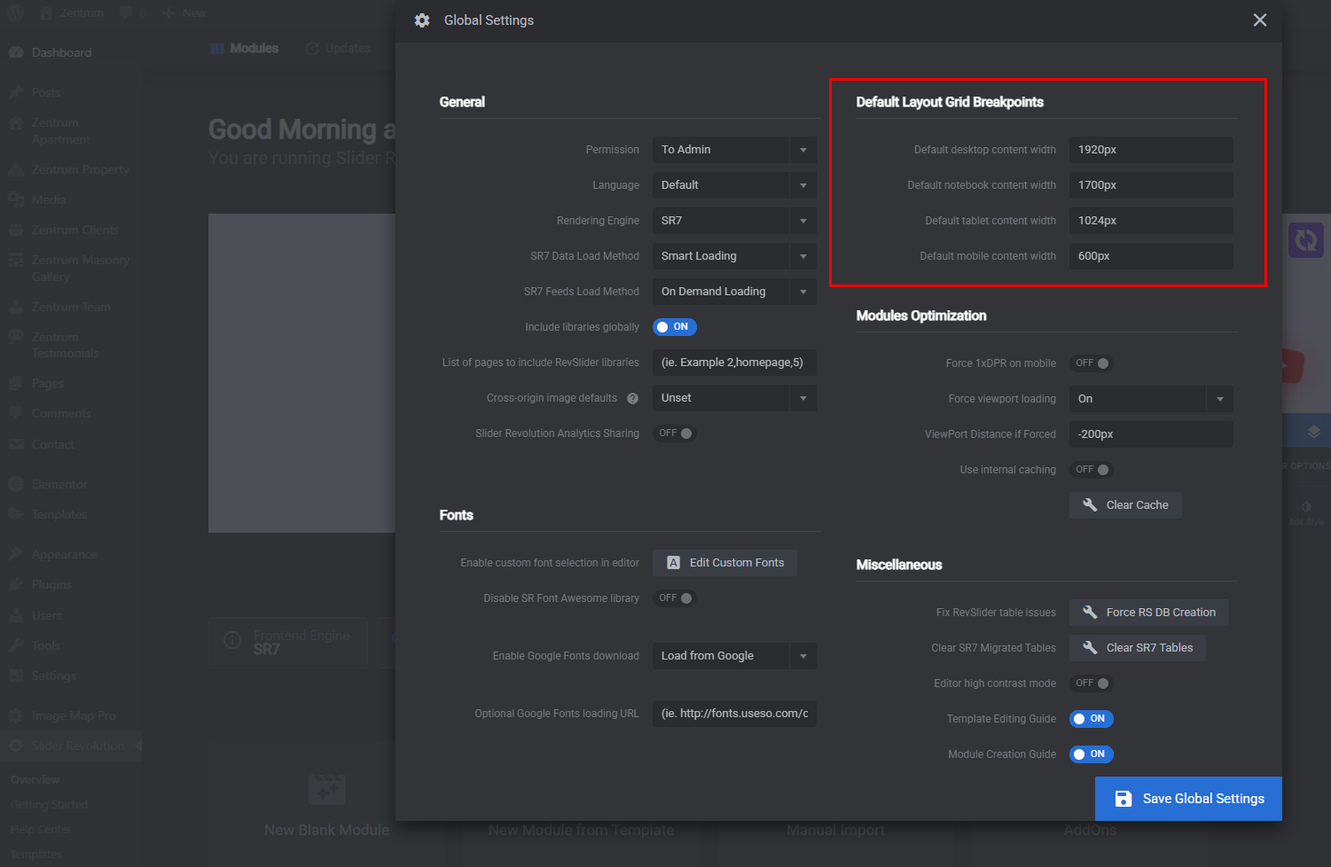Toggle Force 1xDPR on mobile switch
Viewport: 1331px width, 867px height.
[1092, 363]
